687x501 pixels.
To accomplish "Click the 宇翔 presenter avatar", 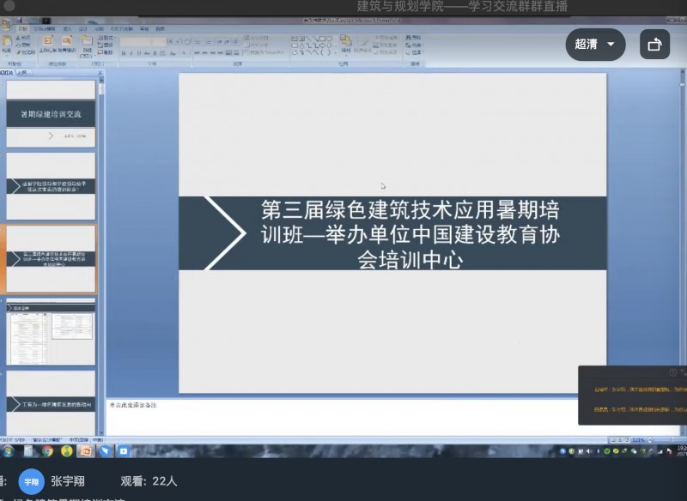I will [x=31, y=481].
